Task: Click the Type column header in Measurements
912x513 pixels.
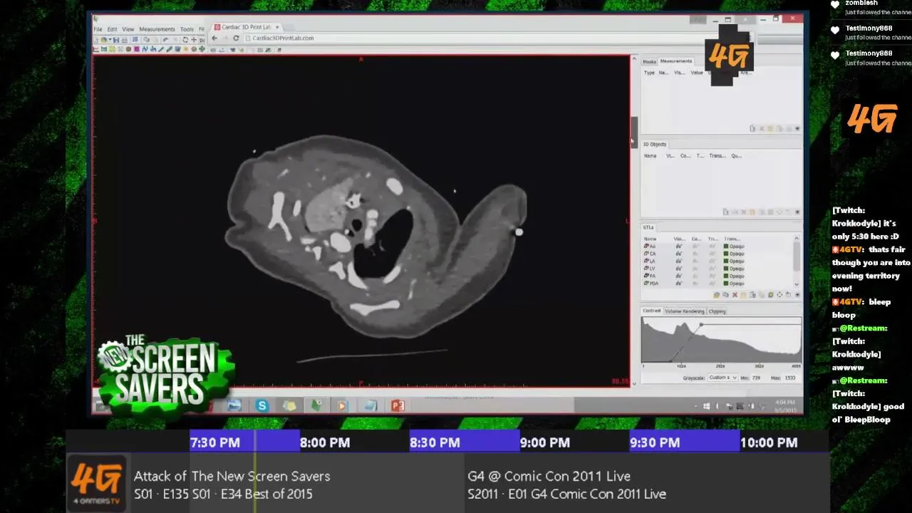Action: (x=649, y=73)
